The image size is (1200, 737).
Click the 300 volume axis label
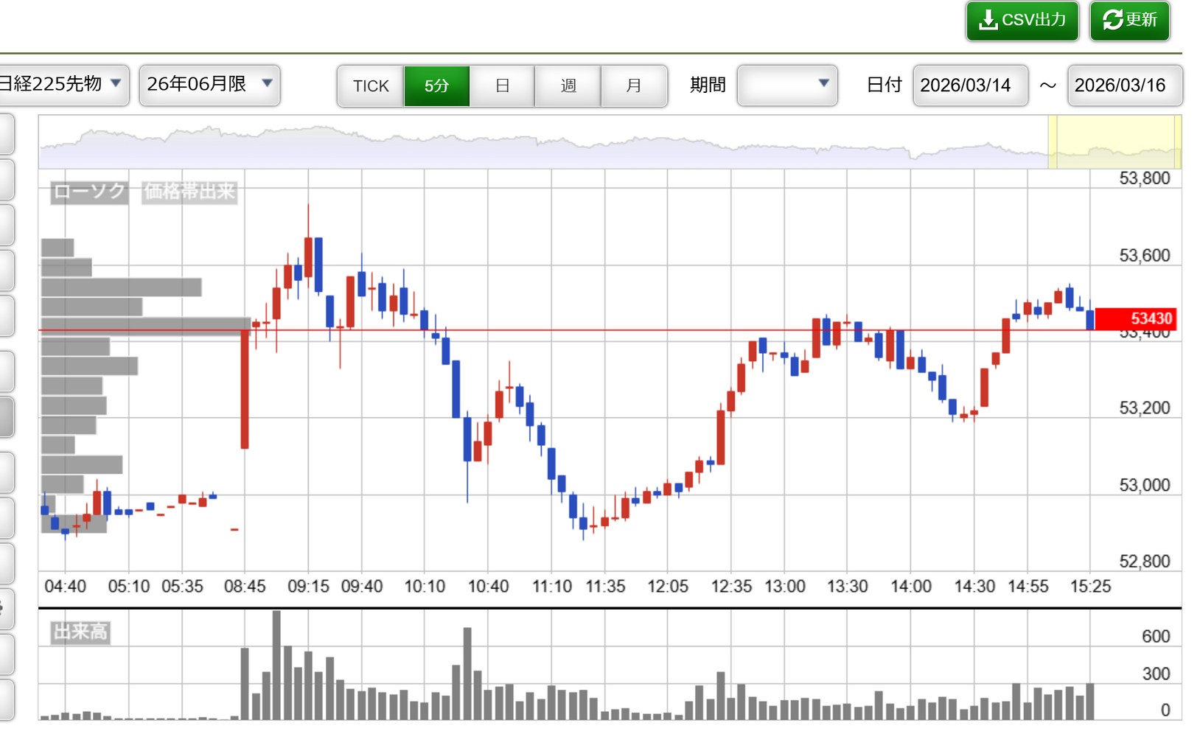point(1156,674)
